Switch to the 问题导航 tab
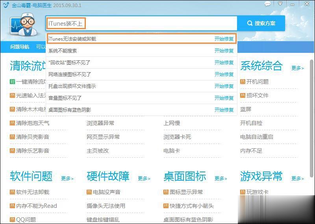Viewport: 315px width, 224px height. [20, 47]
